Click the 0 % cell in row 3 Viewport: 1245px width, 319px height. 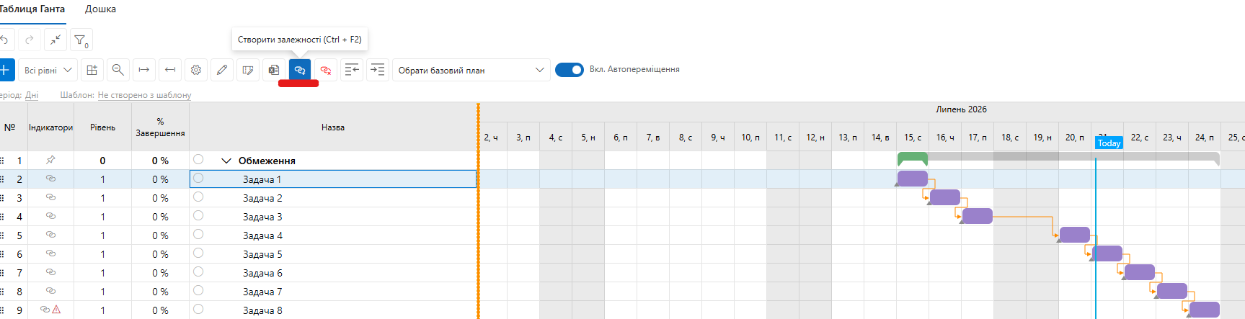tap(160, 198)
